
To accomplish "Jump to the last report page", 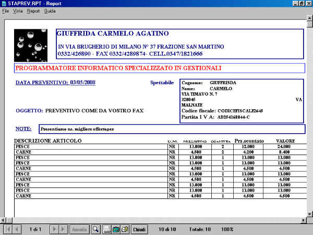I will [63, 229].
